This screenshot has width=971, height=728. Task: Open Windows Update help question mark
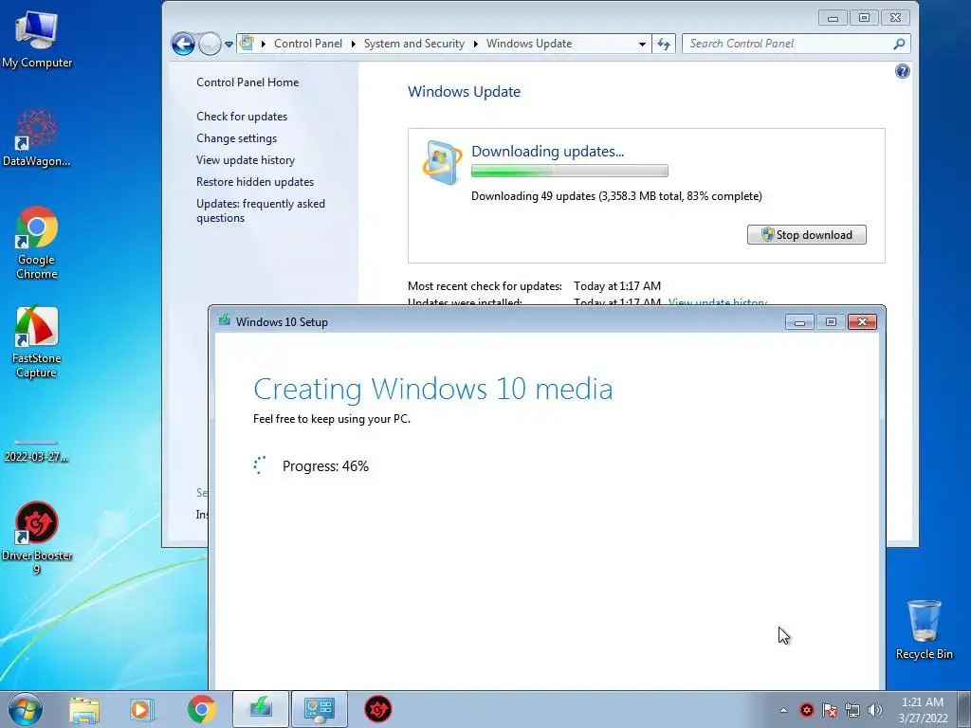pos(903,71)
